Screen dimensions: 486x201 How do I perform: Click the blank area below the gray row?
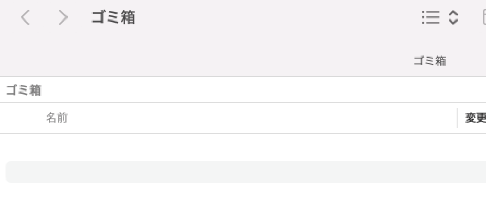(x=243, y=192)
